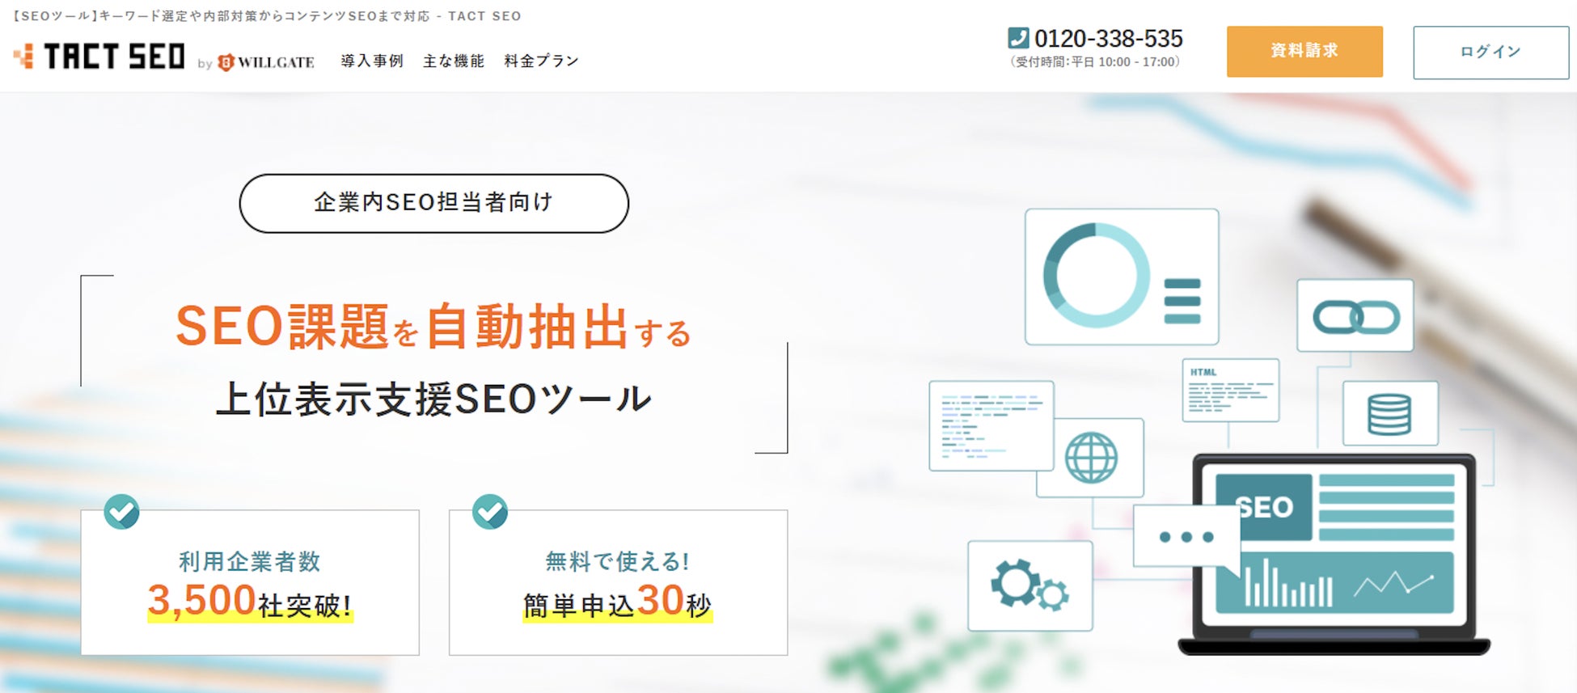Click the globe icon tile
This screenshot has height=693, width=1577.
click(1092, 458)
